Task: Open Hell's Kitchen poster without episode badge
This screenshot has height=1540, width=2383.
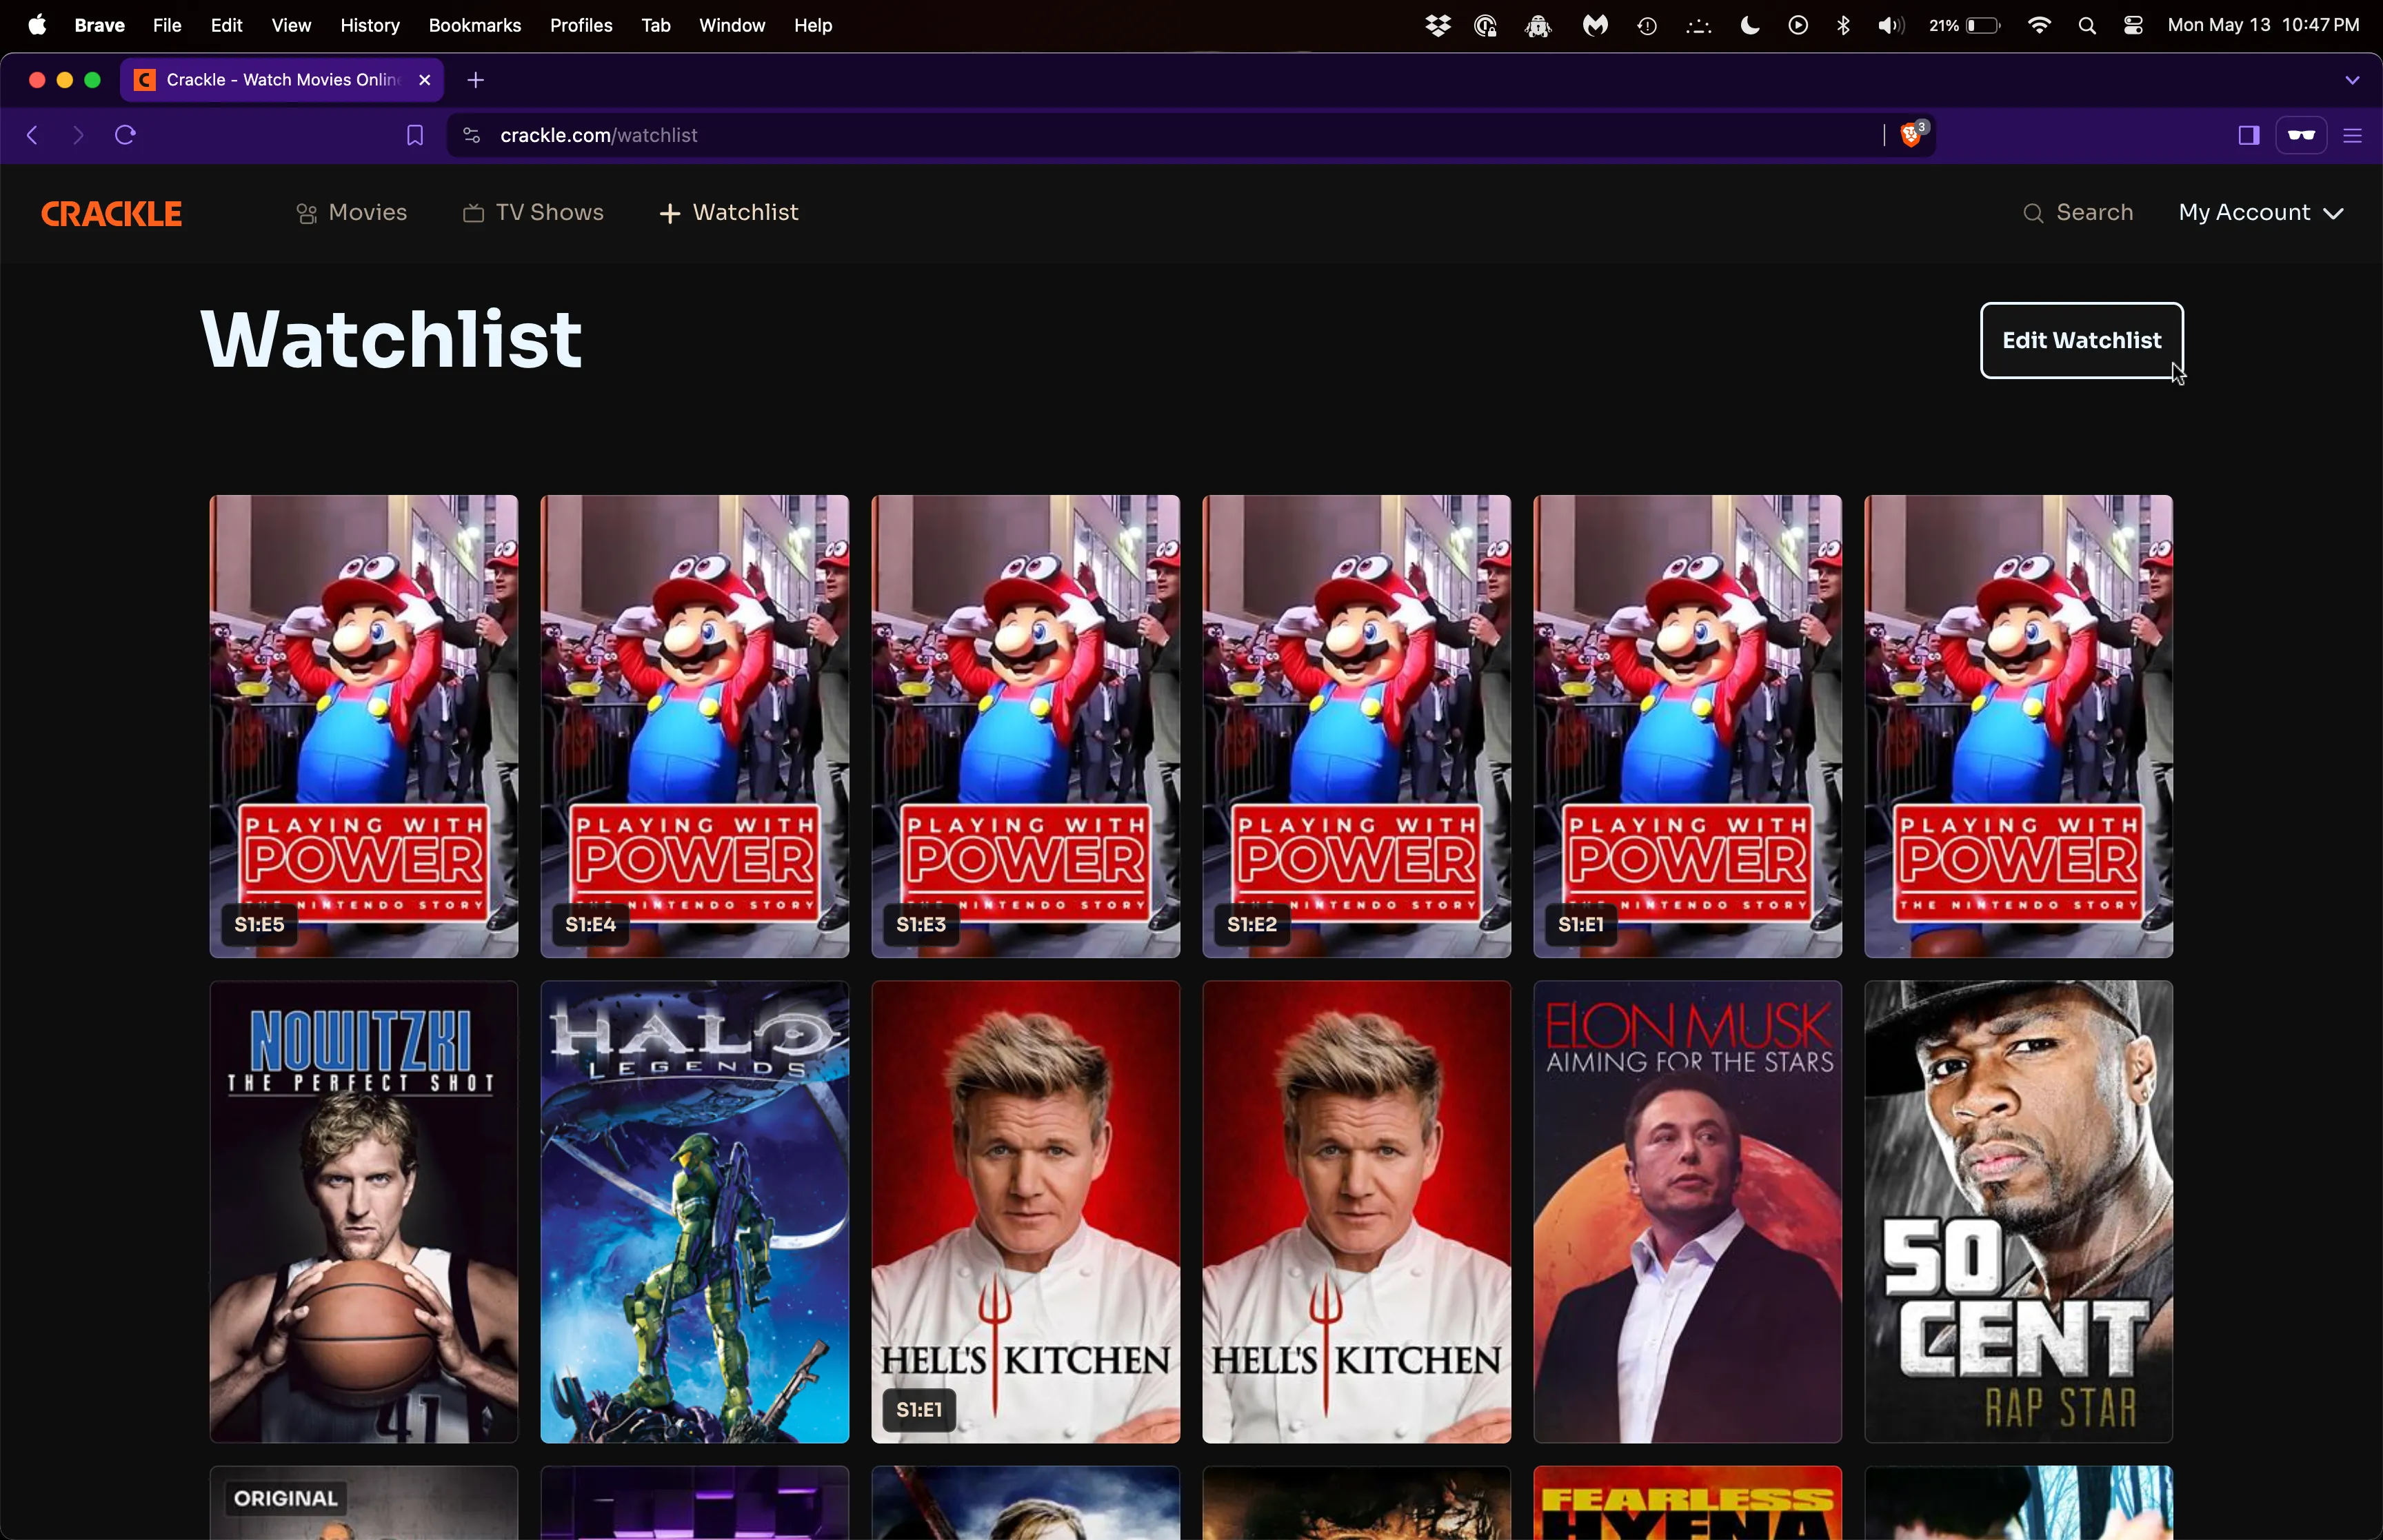Action: point(1357,1211)
